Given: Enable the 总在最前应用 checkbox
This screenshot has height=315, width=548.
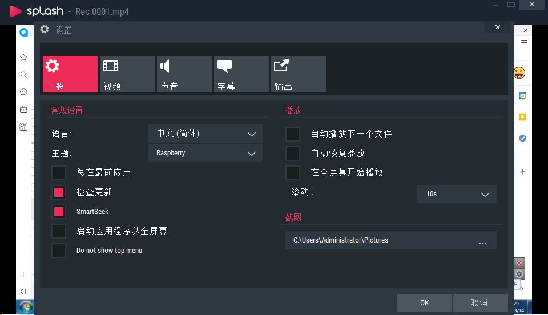Looking at the screenshot, I should [59, 172].
